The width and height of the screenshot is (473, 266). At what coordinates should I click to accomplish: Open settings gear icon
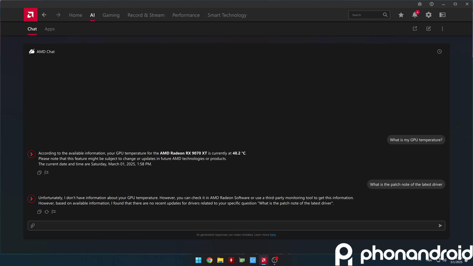pyautogui.click(x=428, y=15)
